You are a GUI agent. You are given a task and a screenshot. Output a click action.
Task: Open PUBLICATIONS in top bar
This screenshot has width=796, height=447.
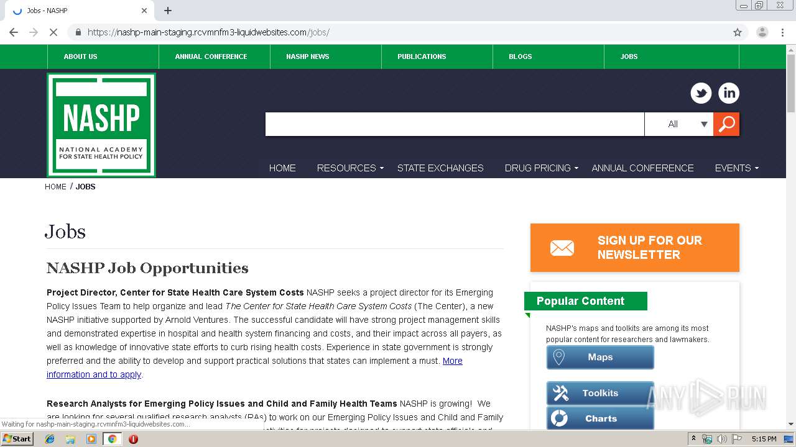[422, 56]
